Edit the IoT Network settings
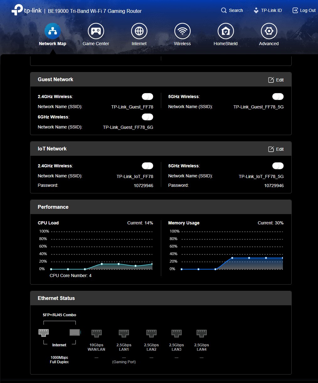The image size is (318, 383). pyautogui.click(x=276, y=149)
